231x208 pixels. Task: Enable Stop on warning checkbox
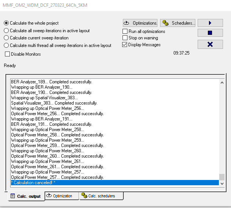pos(125,38)
